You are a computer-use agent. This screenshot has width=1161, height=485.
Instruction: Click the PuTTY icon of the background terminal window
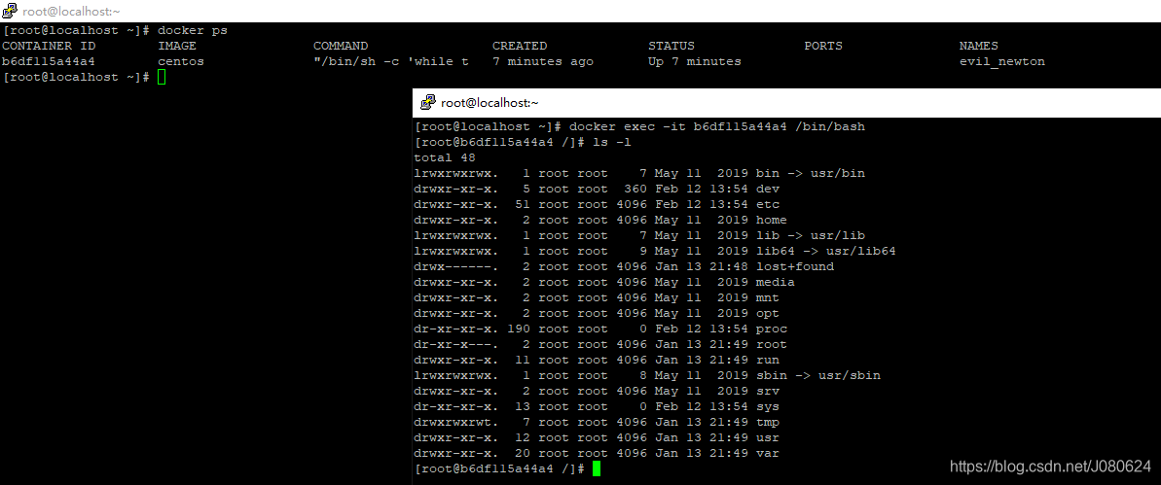(x=10, y=11)
